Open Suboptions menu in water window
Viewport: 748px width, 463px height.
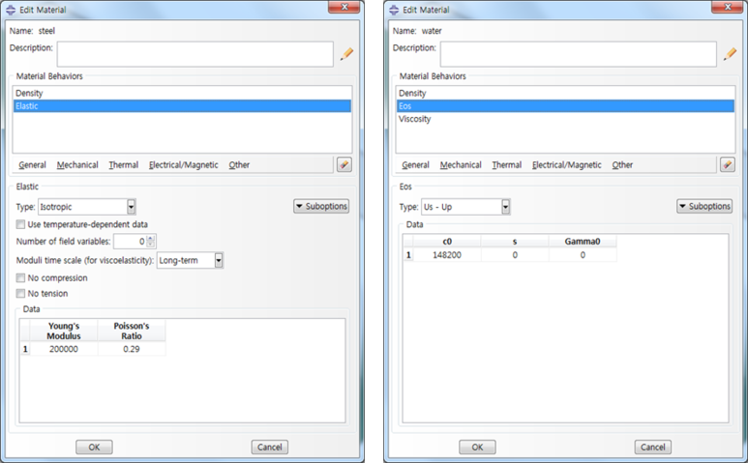point(704,206)
